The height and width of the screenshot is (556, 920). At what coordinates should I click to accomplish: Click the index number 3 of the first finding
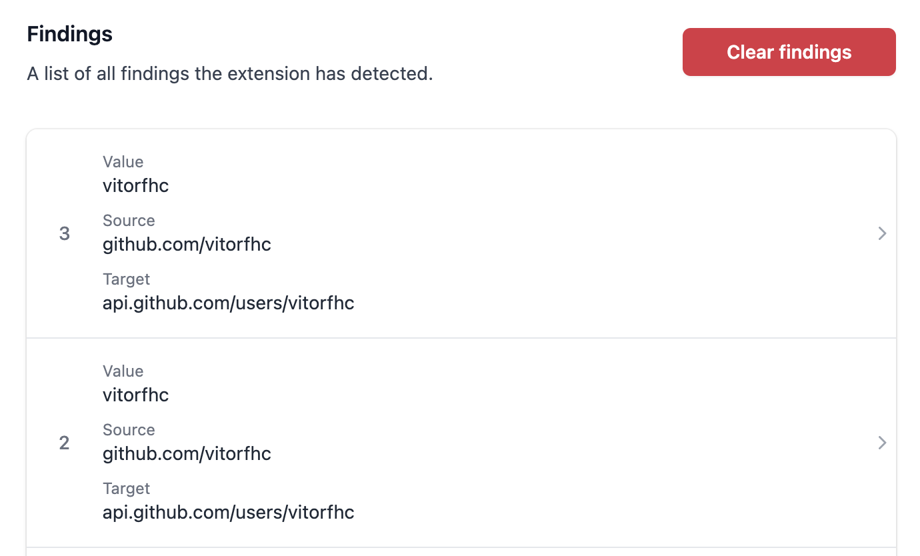[65, 234]
